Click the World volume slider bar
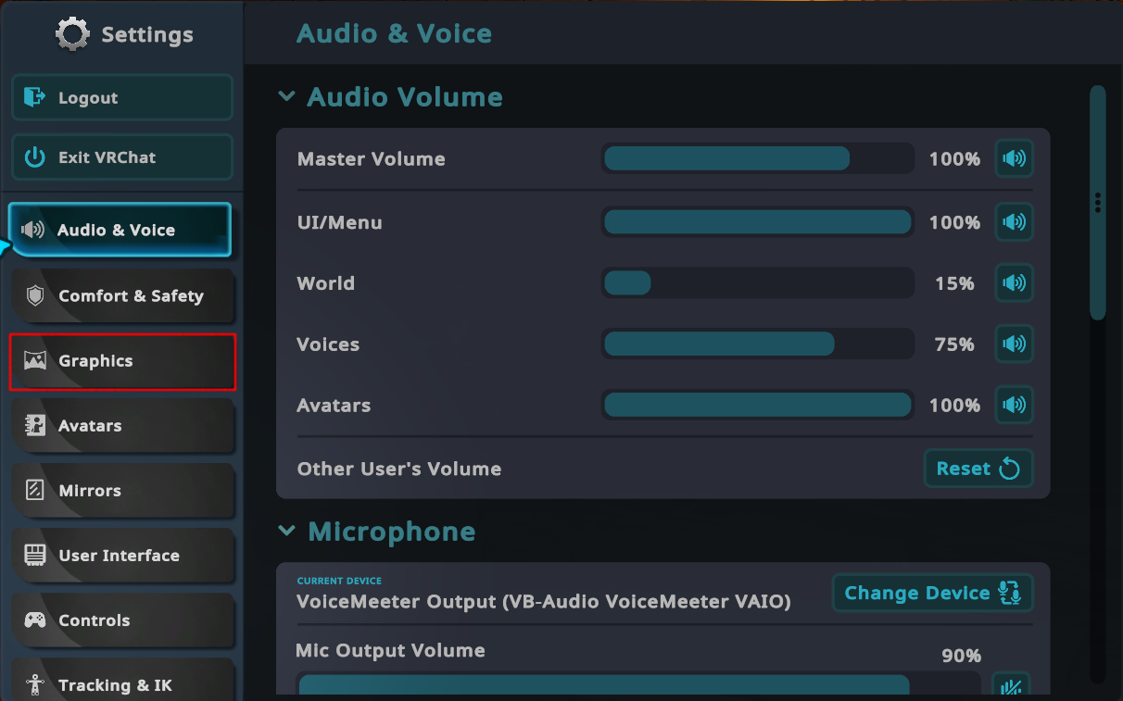This screenshot has height=701, width=1123. click(x=757, y=283)
